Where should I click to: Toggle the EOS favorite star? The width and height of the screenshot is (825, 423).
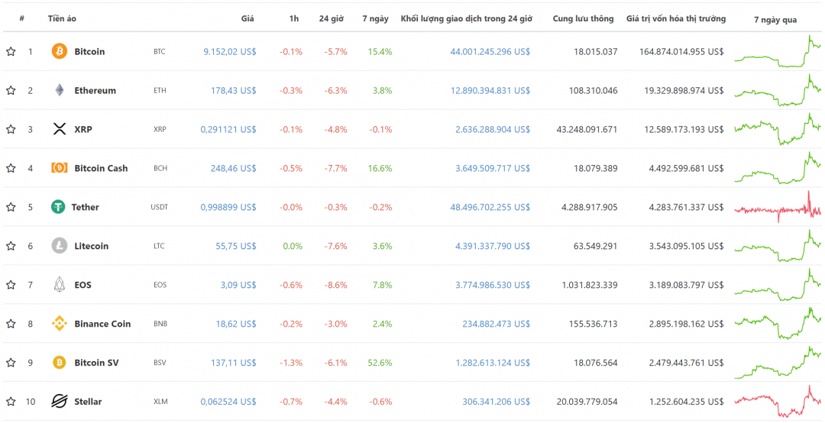point(11,285)
